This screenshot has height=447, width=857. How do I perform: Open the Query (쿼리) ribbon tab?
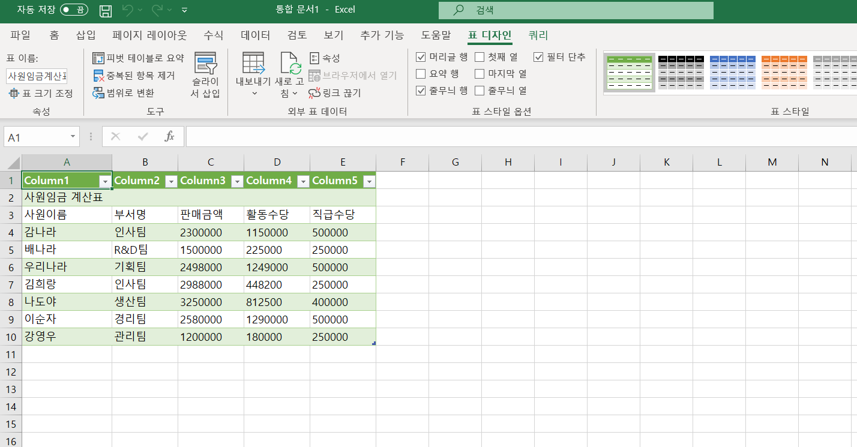(538, 35)
